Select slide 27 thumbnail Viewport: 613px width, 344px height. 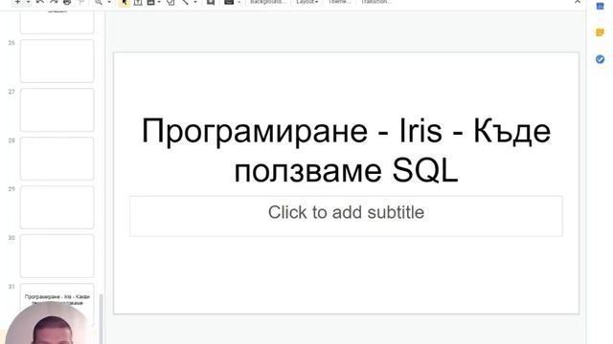[x=57, y=110]
